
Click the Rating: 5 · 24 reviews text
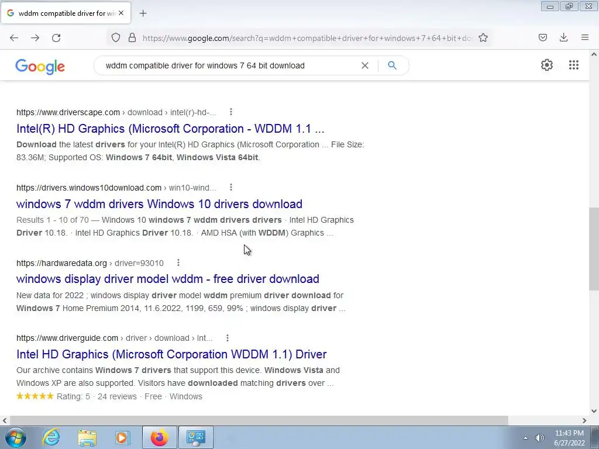(97, 397)
